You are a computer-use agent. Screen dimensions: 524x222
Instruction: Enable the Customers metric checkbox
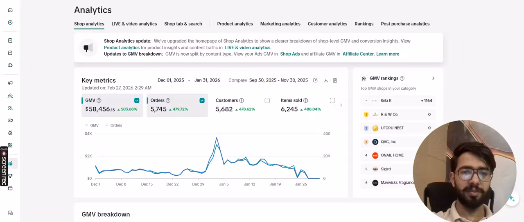pyautogui.click(x=267, y=100)
